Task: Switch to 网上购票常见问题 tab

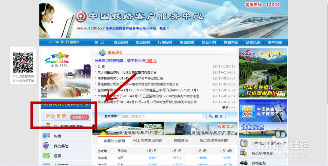Action: (148, 140)
